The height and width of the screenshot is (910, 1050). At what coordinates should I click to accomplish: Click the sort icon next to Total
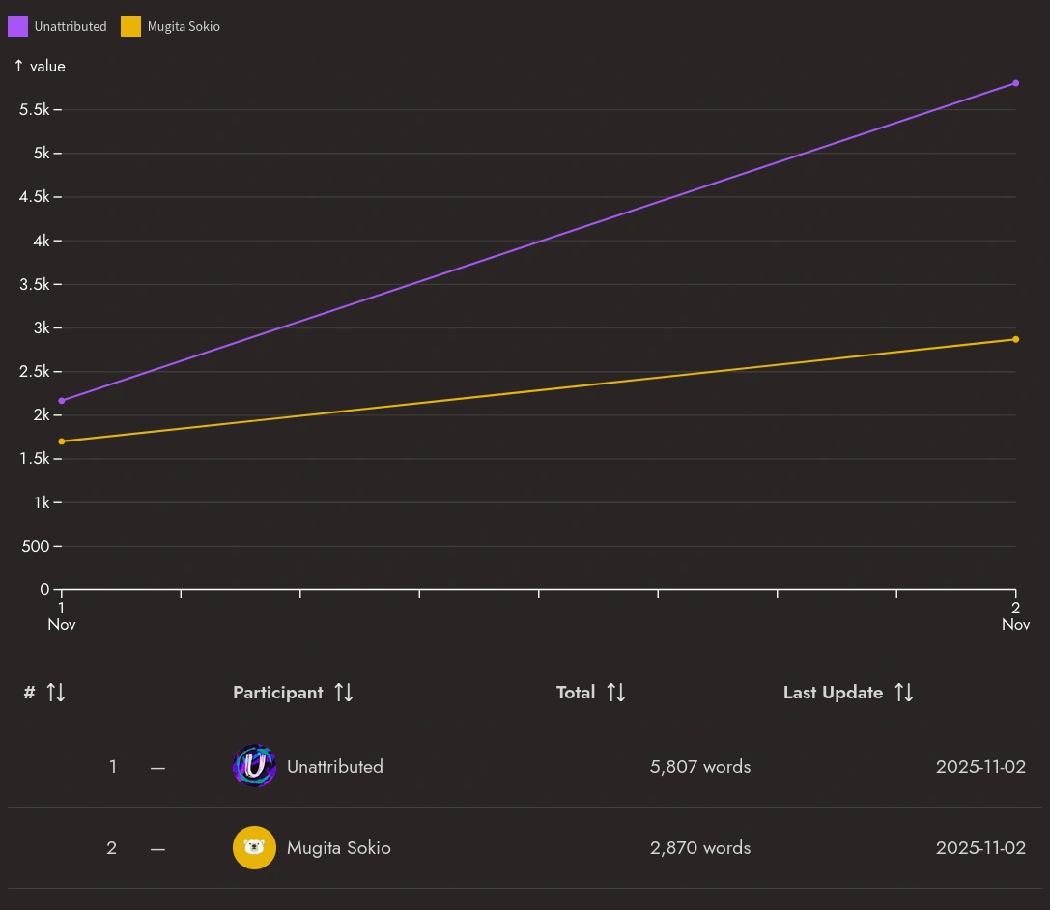coord(615,692)
